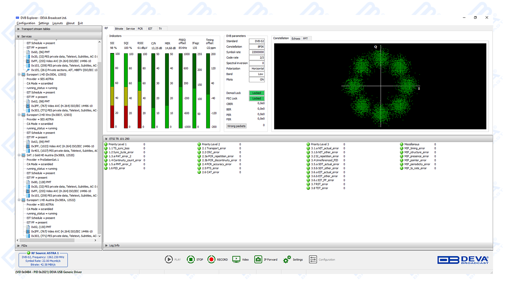Collapse the Transport stream tables panel
The width and height of the screenshot is (508, 289).
pyautogui.click(x=18, y=29)
